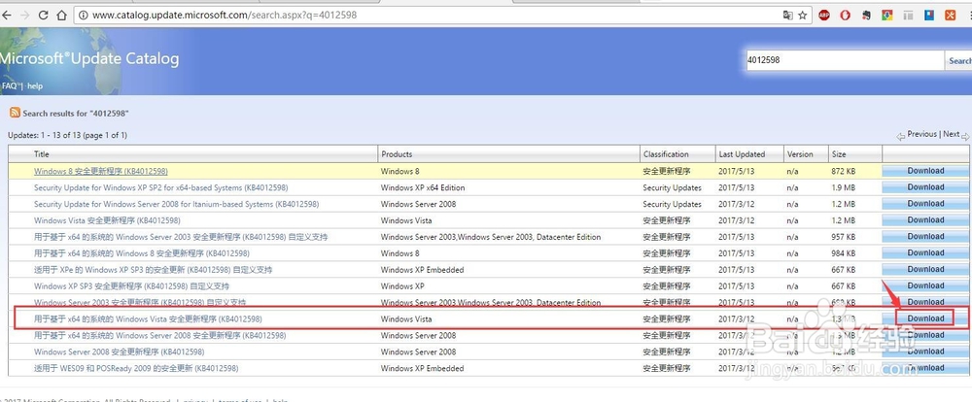Viewport: 972px width, 402px height.
Task: Download the x64 Windows Server 2008 update
Action: tap(925, 335)
